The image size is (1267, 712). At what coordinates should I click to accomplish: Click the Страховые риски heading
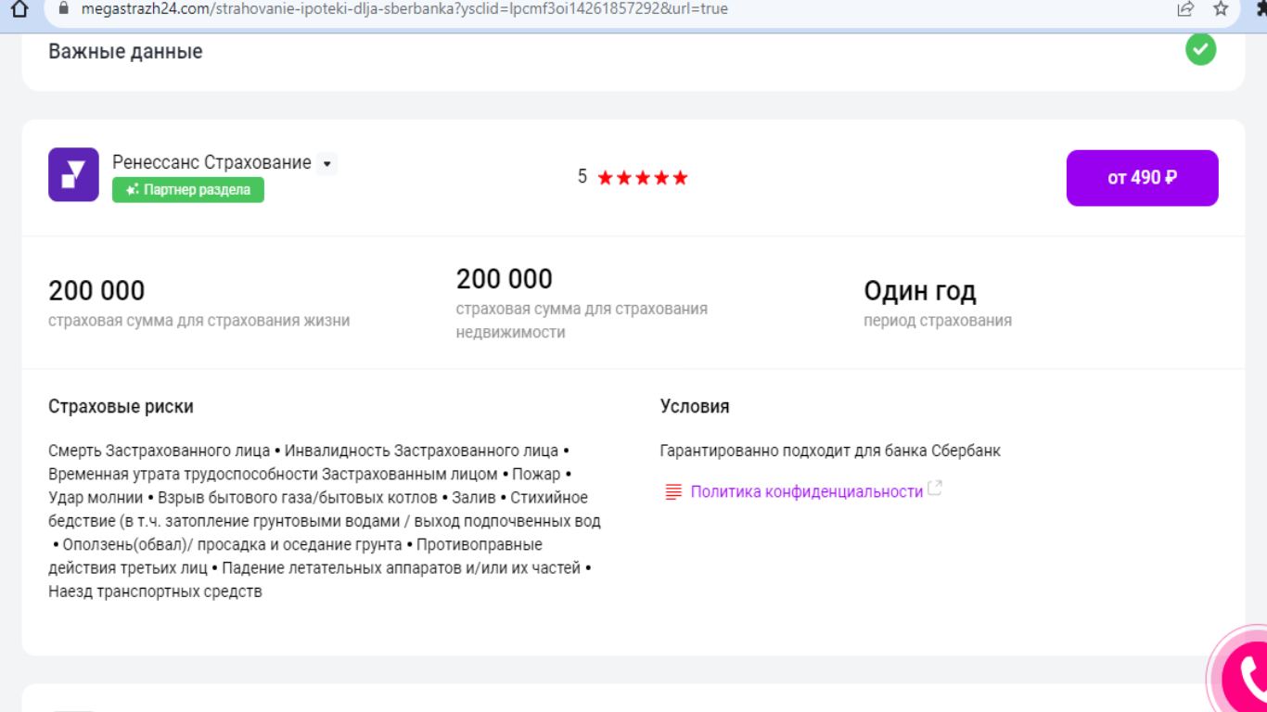coord(121,406)
